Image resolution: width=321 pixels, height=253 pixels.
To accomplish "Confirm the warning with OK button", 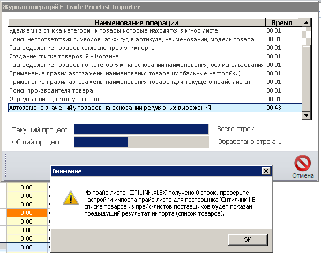I will click(248, 240).
